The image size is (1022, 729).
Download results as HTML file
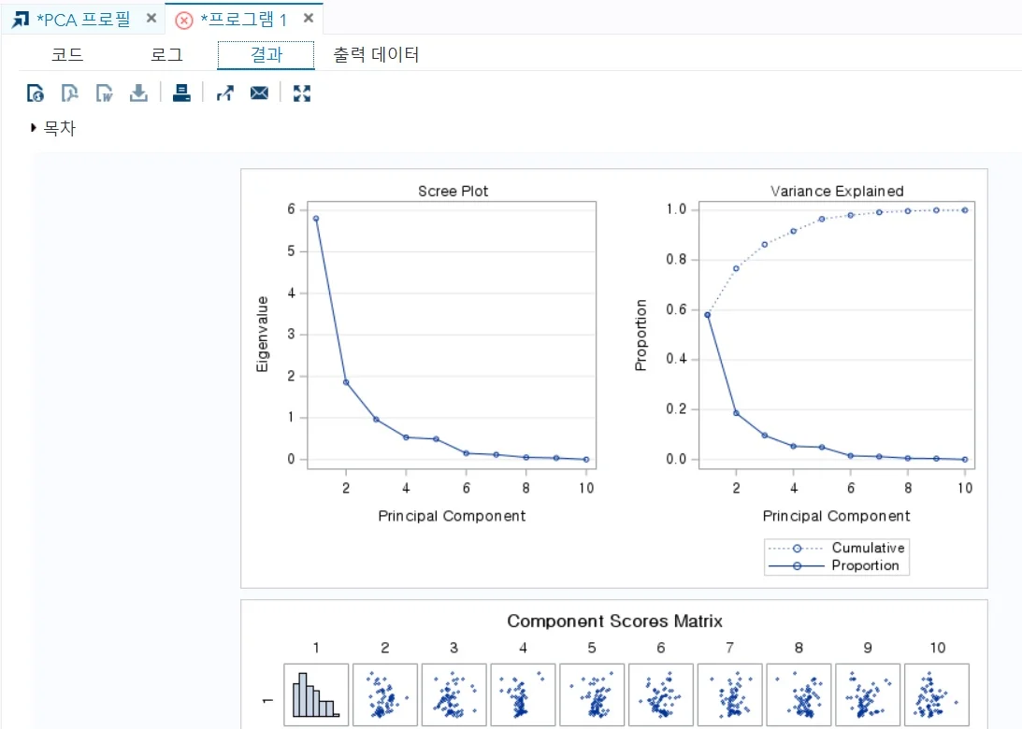[x=36, y=93]
